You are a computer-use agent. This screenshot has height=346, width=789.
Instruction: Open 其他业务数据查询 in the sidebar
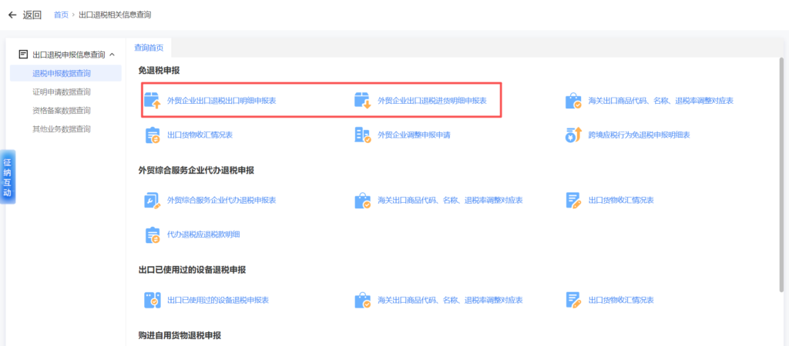[x=62, y=128]
